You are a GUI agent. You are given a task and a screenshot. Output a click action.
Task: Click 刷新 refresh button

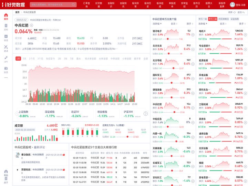[x=232, y=12]
